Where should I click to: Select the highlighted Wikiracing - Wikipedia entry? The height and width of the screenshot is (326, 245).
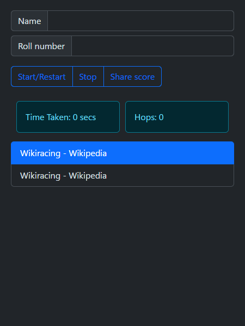coord(122,153)
